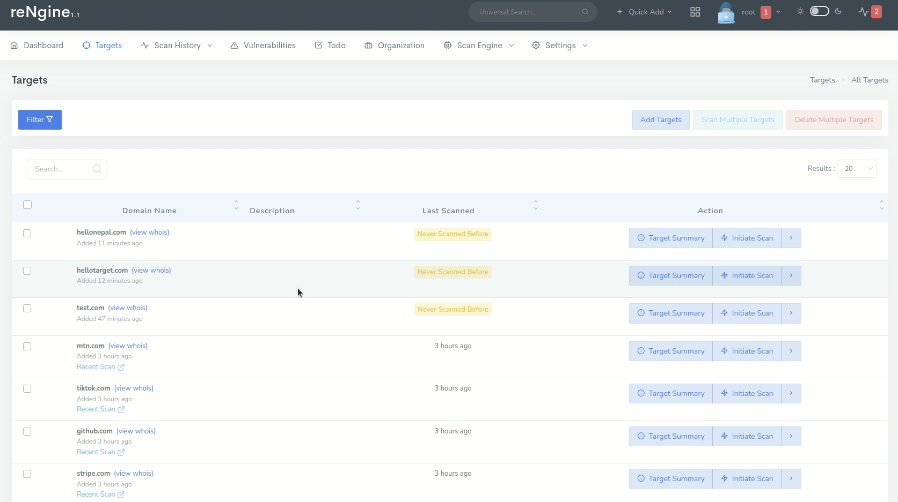Sort table by Last Scanned column
The width and height of the screenshot is (898, 502).
(448, 211)
